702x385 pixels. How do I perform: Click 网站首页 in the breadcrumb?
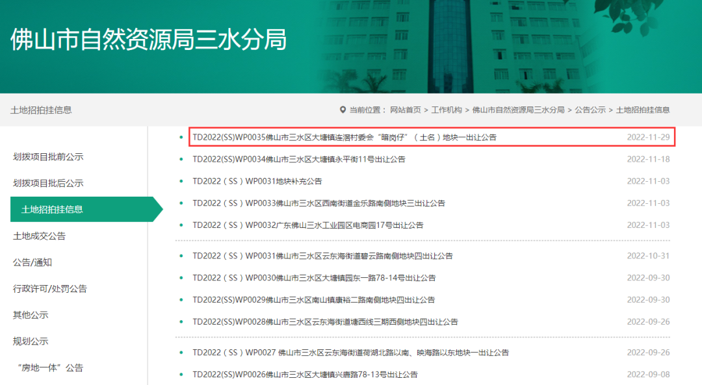405,110
